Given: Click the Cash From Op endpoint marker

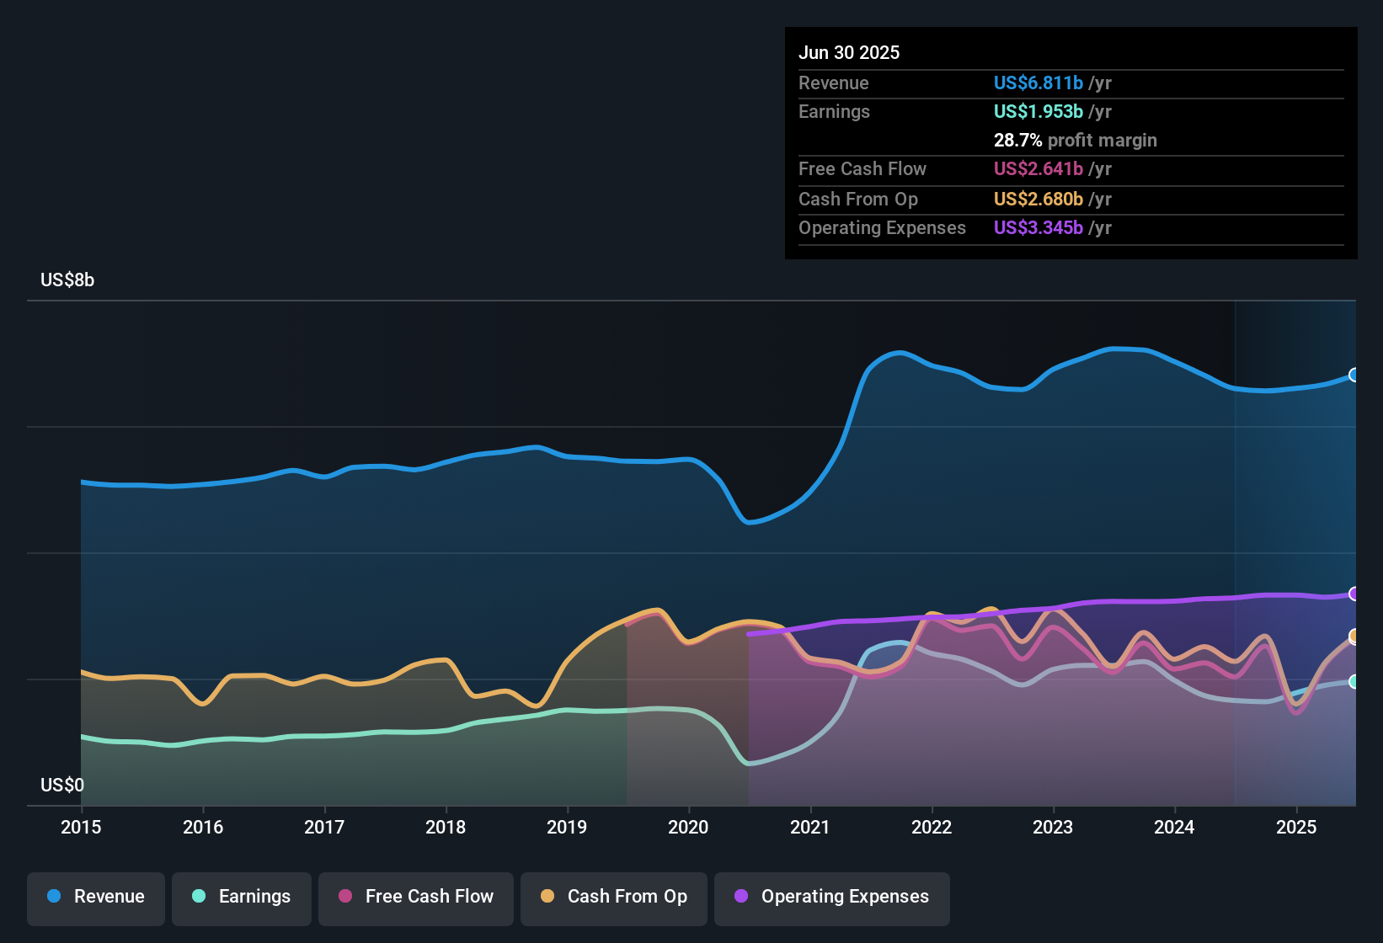Looking at the screenshot, I should [x=1354, y=637].
